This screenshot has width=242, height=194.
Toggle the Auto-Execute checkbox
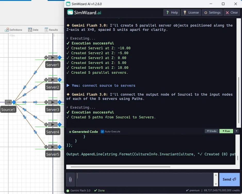pyautogui.click(x=102, y=132)
